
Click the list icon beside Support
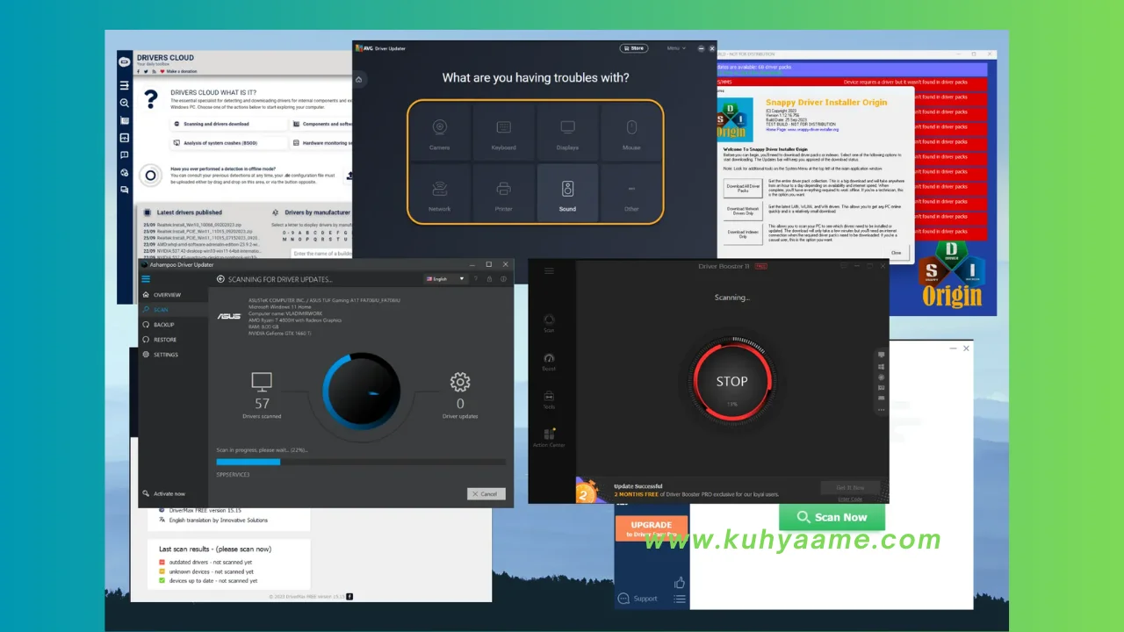[680, 600]
